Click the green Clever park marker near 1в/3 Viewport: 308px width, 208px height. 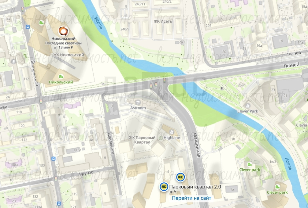pos(250,164)
